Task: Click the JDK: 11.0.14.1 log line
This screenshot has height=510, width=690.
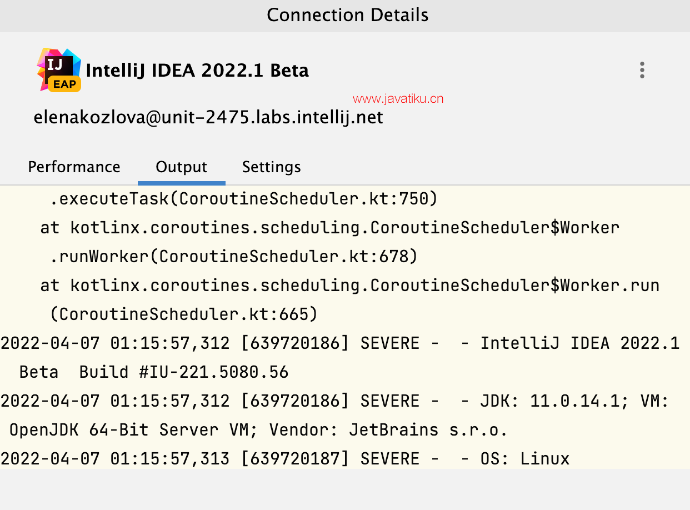Action: [335, 401]
